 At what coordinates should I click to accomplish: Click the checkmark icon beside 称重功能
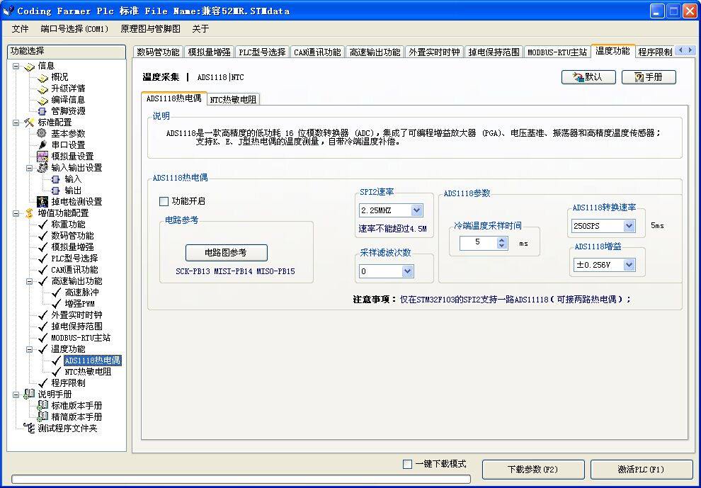(x=43, y=225)
